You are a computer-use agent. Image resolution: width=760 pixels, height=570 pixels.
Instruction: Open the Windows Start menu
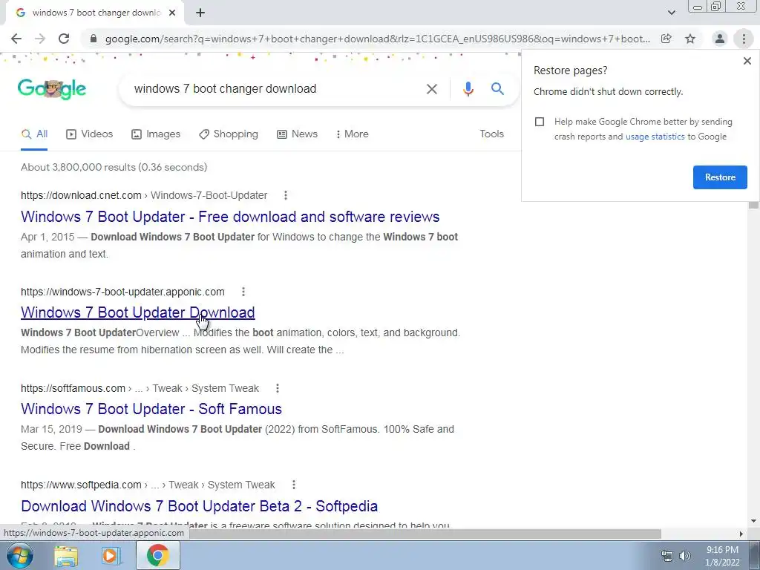(20, 555)
